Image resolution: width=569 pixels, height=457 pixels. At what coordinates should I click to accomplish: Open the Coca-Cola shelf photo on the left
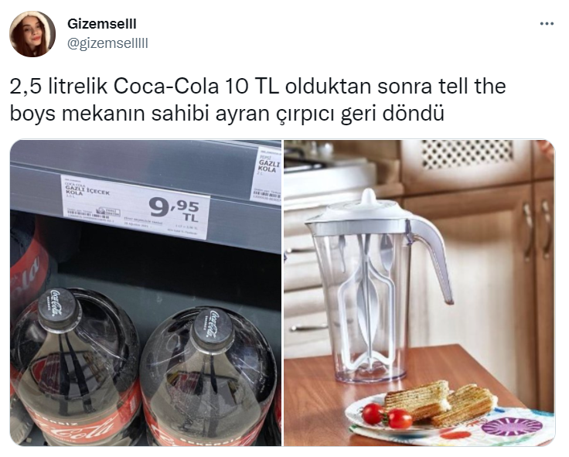tap(145, 293)
